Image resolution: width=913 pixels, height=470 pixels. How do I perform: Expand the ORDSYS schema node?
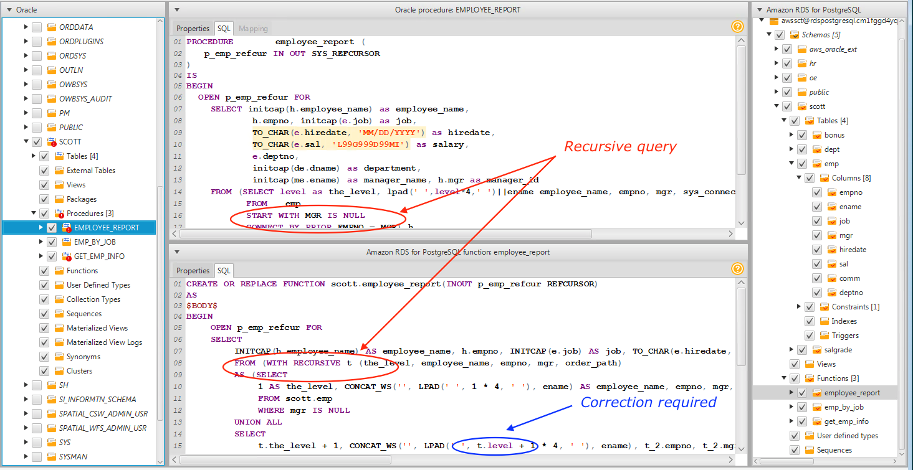point(26,56)
